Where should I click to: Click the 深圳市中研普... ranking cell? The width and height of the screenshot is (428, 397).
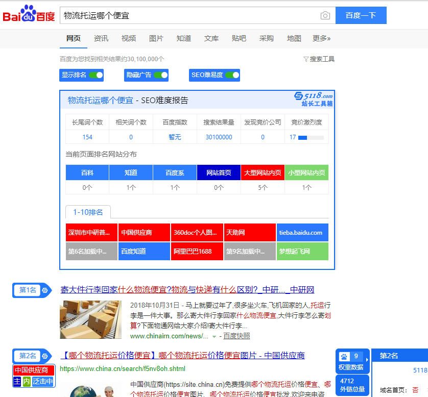tap(91, 233)
